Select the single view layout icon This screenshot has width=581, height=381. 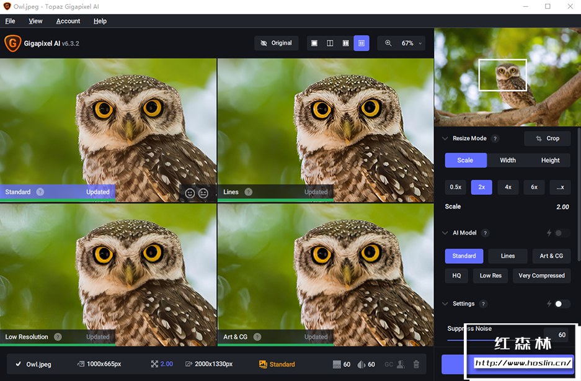point(314,43)
